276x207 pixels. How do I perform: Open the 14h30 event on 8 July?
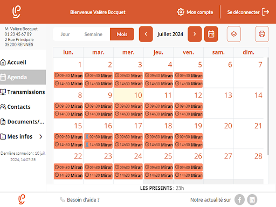click(68, 114)
